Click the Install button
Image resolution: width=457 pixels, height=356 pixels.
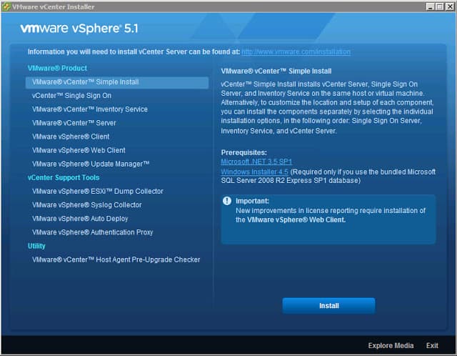pos(328,306)
